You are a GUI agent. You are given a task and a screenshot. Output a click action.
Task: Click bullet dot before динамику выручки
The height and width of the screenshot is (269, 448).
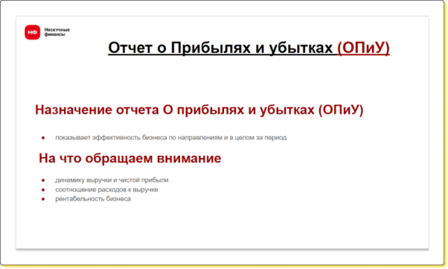43,180
